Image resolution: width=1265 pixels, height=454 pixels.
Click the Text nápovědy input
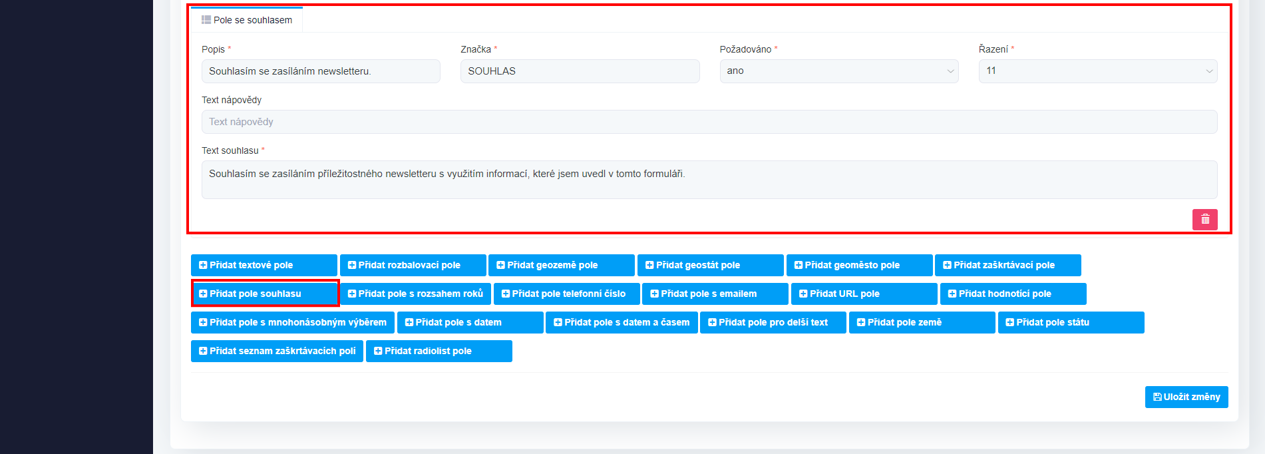[x=709, y=122]
